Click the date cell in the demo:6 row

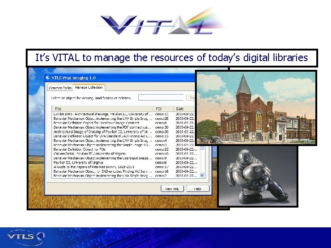[x=186, y=163]
